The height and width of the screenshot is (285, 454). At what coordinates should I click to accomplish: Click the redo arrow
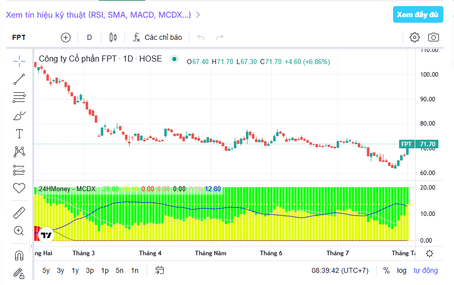tap(220, 37)
